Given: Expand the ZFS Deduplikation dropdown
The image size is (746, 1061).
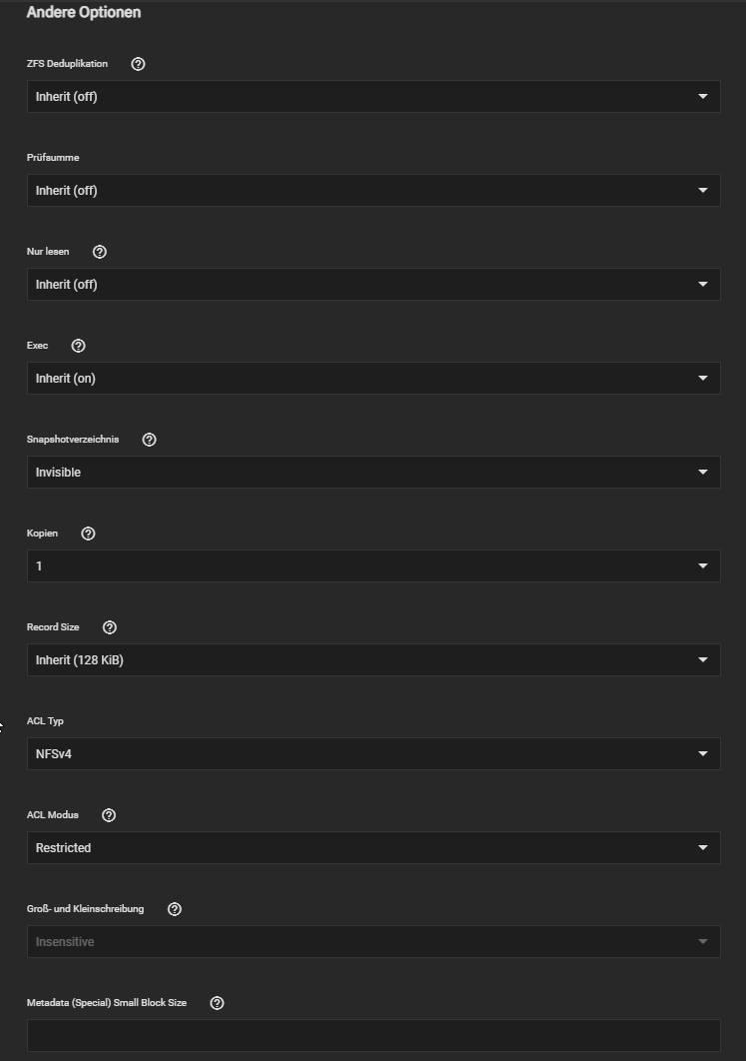Looking at the screenshot, I should click(x=373, y=96).
